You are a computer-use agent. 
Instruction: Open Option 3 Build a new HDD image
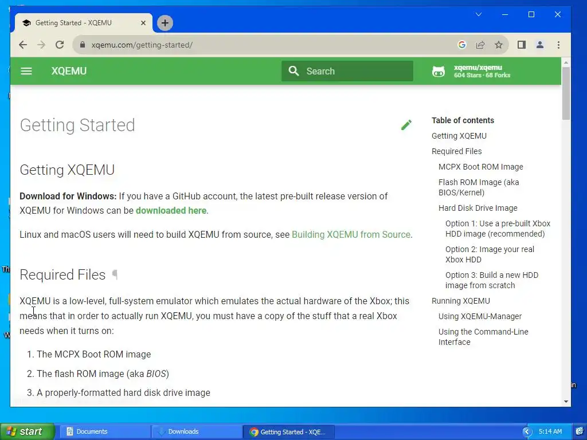coord(491,280)
